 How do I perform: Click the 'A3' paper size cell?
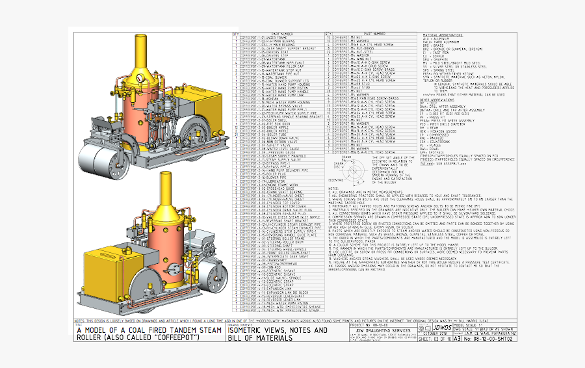pos(458,339)
